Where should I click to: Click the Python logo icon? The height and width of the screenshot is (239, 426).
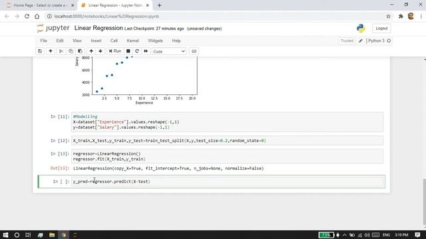(x=361, y=28)
